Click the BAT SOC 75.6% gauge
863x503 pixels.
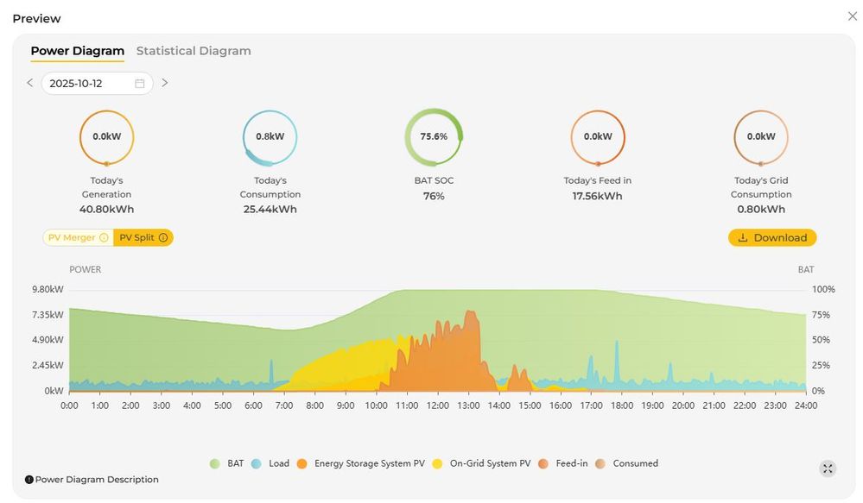point(434,137)
